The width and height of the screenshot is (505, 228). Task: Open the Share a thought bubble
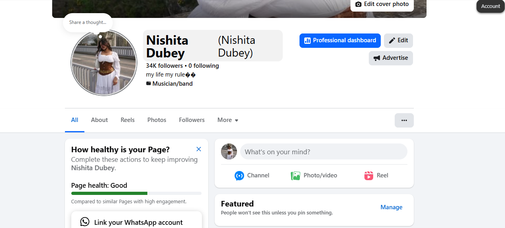pos(88,22)
